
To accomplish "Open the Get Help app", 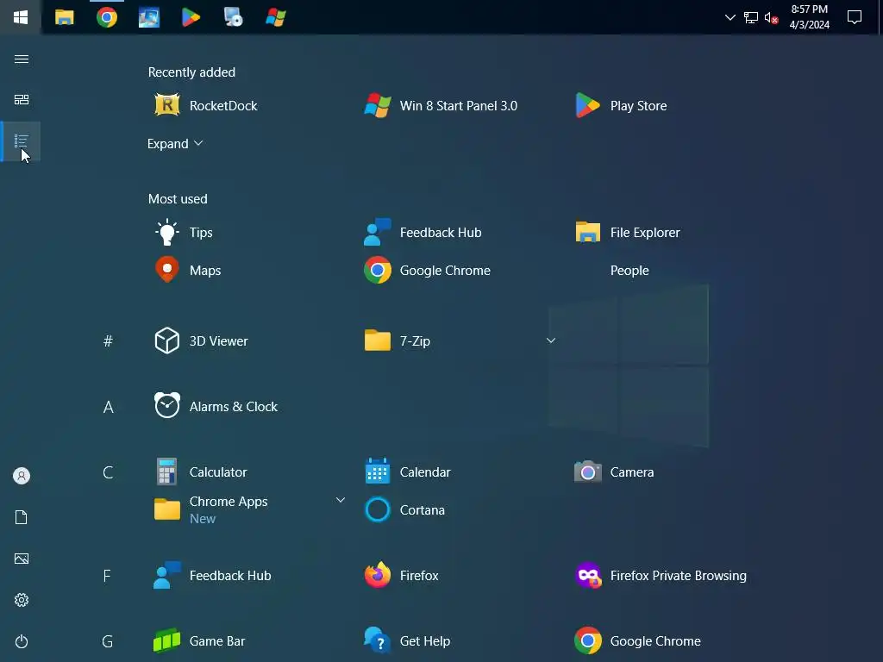I will click(408, 640).
